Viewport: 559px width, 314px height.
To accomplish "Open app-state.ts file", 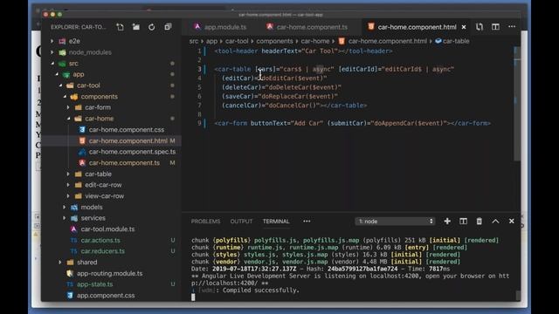I will pos(95,284).
